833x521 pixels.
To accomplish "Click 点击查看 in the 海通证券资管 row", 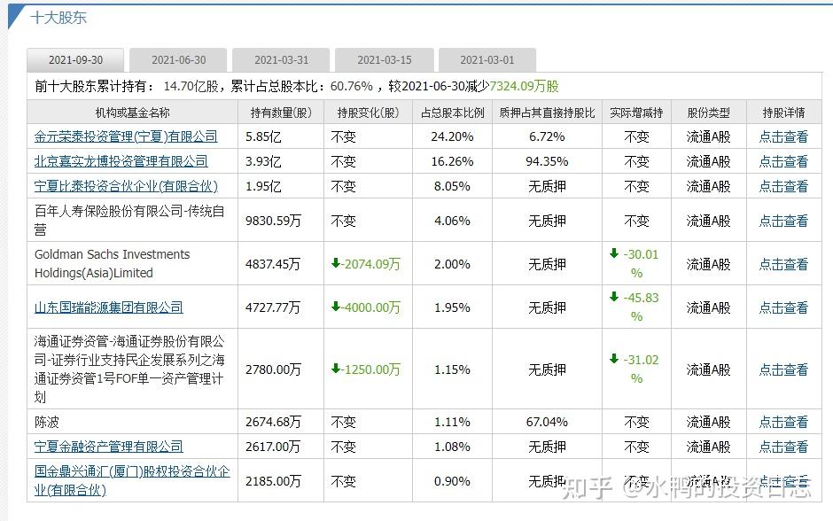I will (x=783, y=369).
